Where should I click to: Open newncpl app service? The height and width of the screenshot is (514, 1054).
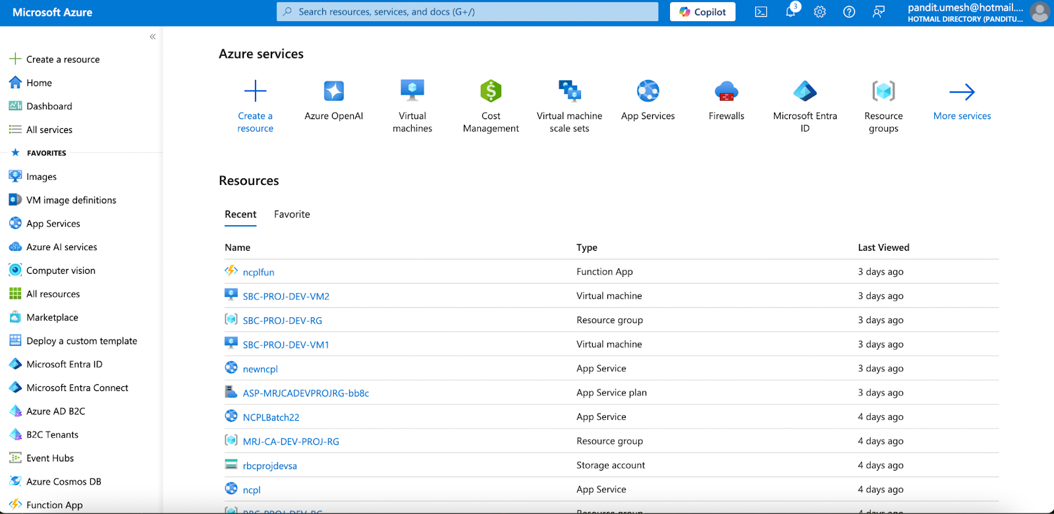pos(260,369)
